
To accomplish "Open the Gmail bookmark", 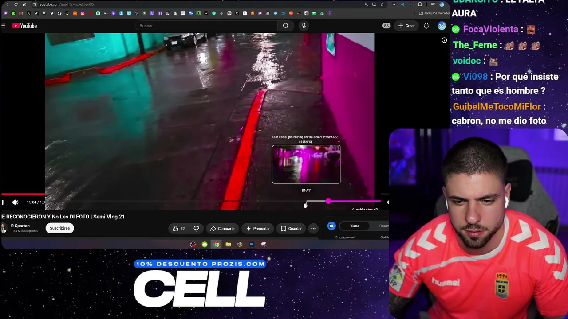I will pyautogui.click(x=21, y=13).
